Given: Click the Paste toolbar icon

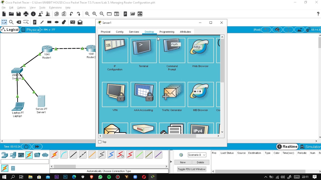Looking at the screenshot, I should [64, 14].
